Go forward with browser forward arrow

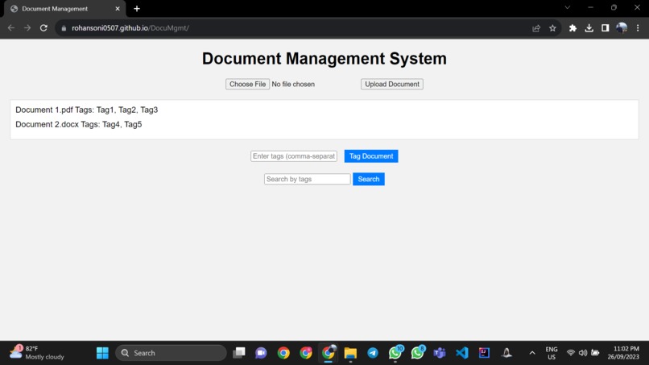point(27,27)
